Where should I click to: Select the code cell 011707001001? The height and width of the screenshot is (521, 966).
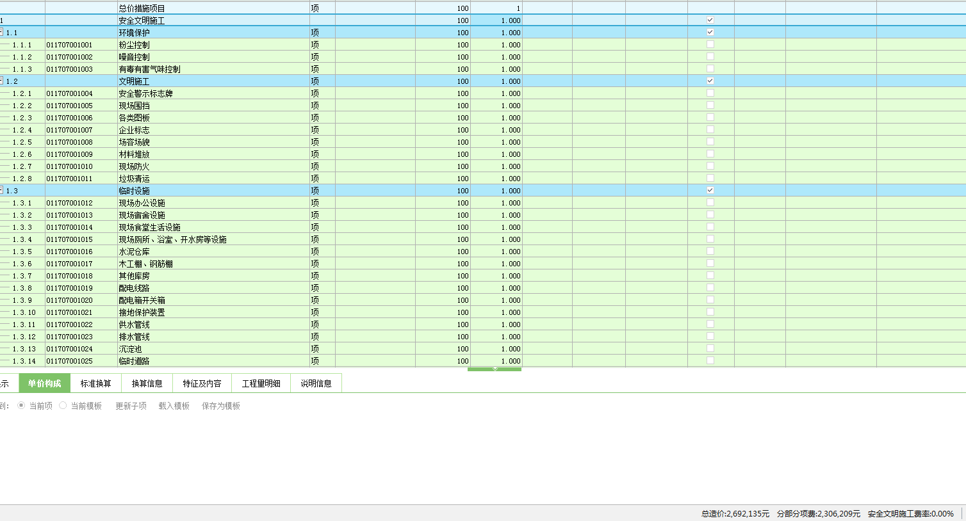[x=81, y=45]
